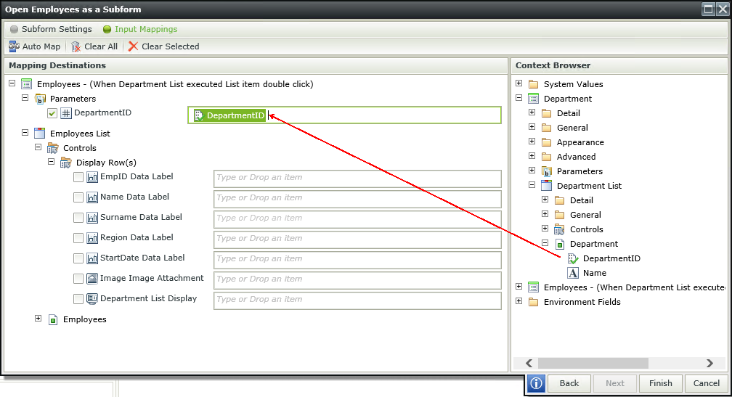732x397 pixels.
Task: Click the Auto Map binoculars icon
Action: [x=14, y=46]
